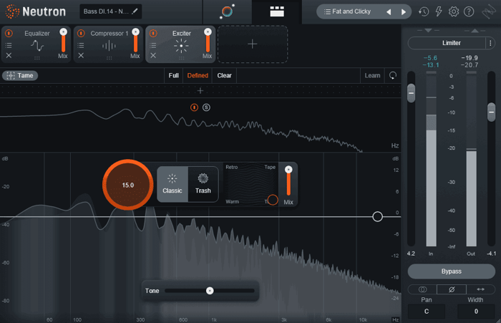This screenshot has height=323, width=501.
Task: Click the input gain fader handle
Action: [x=412, y=93]
